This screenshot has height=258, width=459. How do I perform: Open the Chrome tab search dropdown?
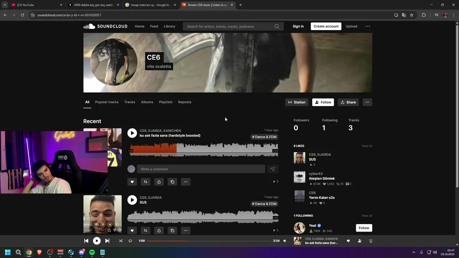coord(5,5)
